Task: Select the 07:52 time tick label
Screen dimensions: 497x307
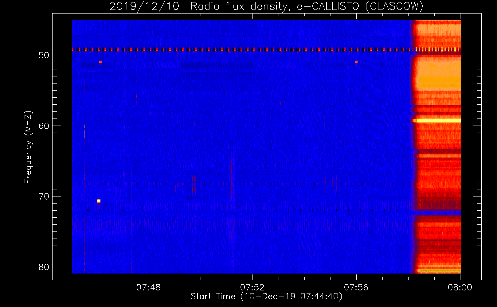Action: [x=252, y=287]
